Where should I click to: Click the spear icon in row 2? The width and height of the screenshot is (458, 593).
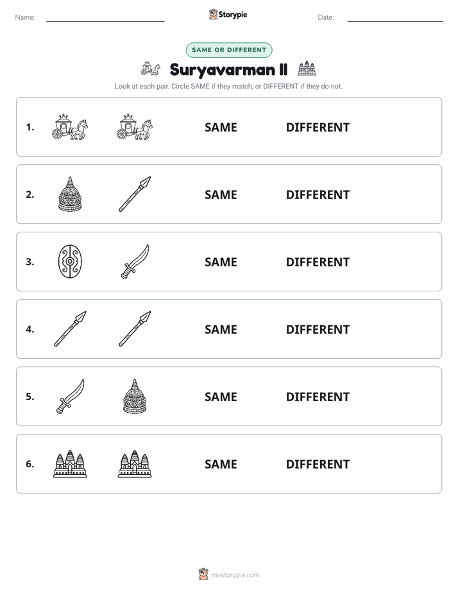135,194
